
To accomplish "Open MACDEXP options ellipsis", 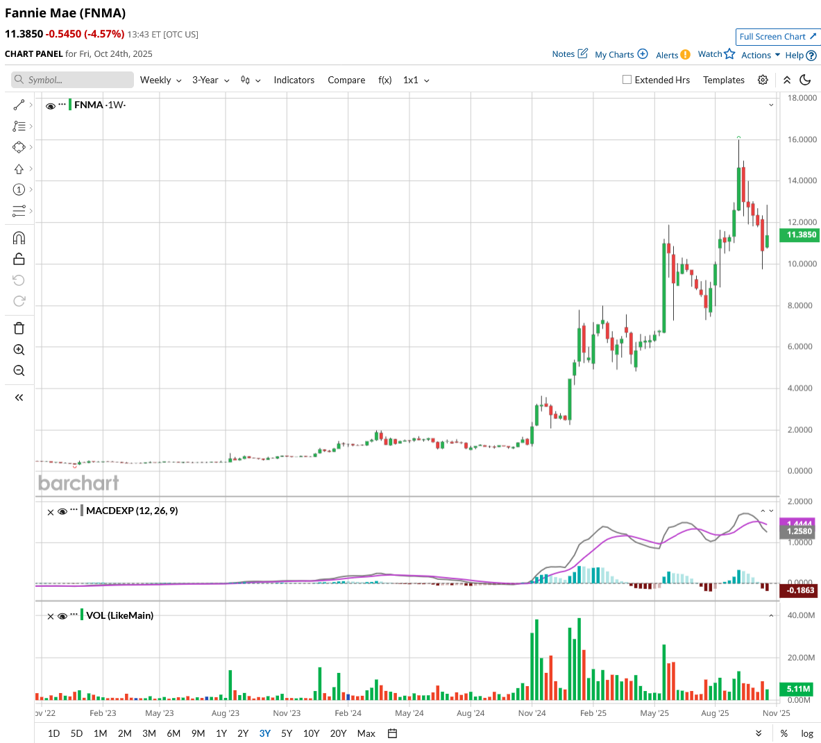I will pyautogui.click(x=74, y=510).
